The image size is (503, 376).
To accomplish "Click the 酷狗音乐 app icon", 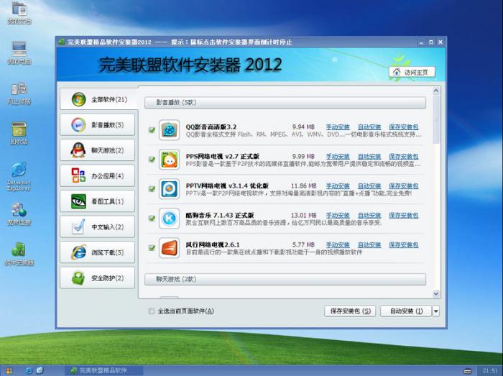I will (x=169, y=218).
